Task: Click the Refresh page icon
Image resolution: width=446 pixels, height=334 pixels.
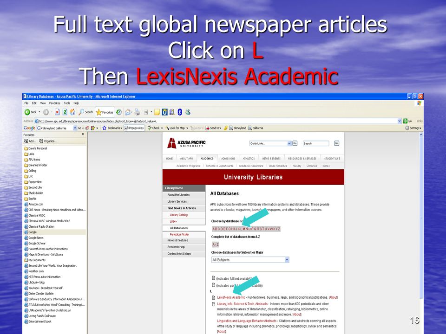Action: 65,112
